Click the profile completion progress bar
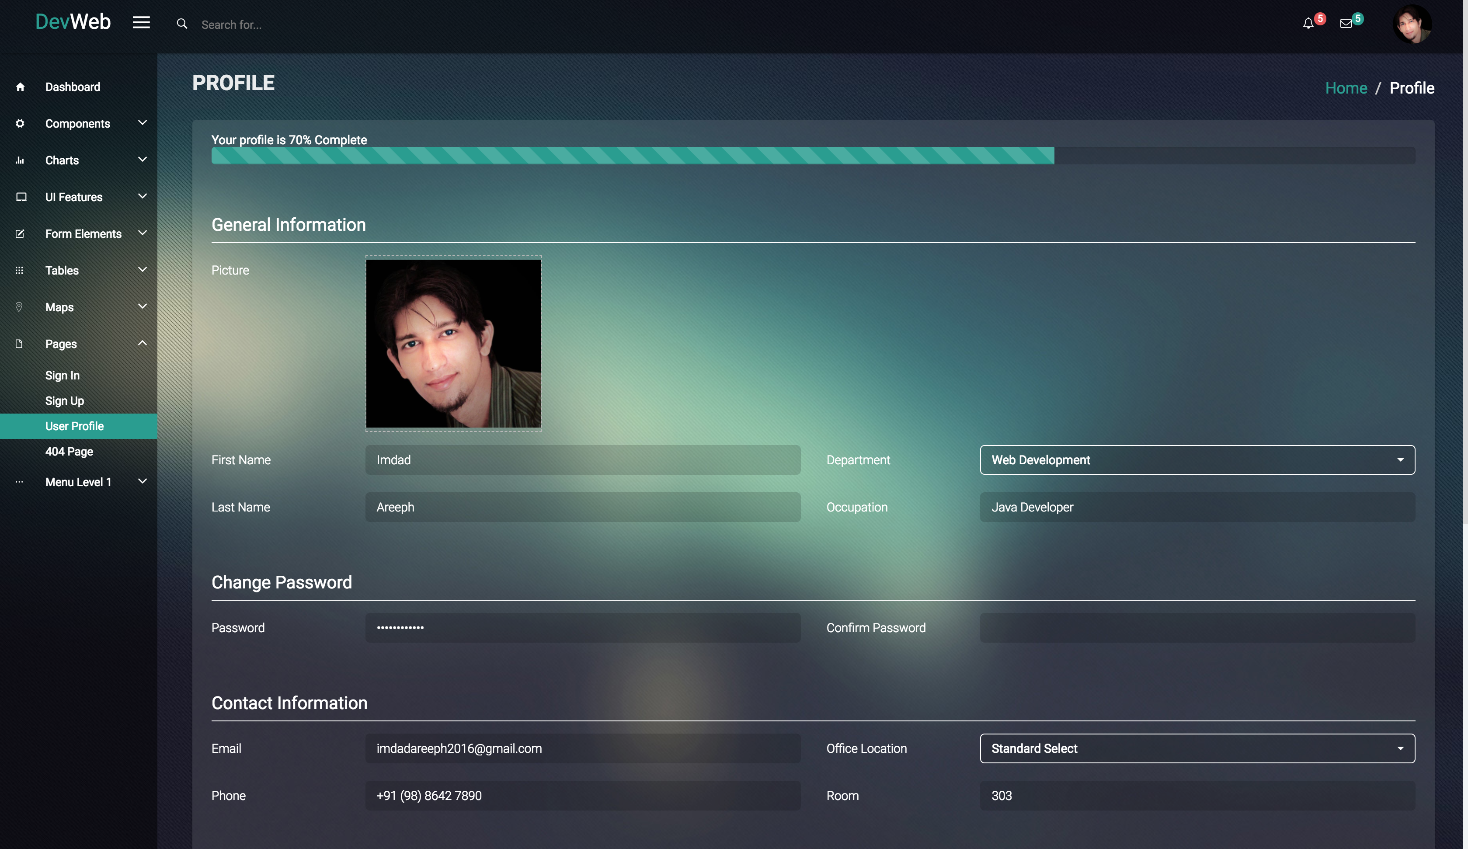The image size is (1468, 849). pyautogui.click(x=813, y=156)
